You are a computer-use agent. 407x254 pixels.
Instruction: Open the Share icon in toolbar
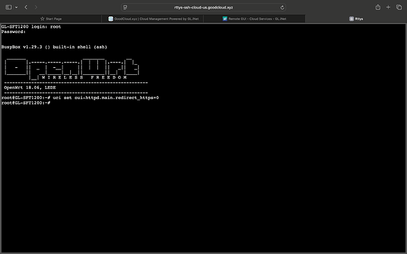[x=378, y=7]
